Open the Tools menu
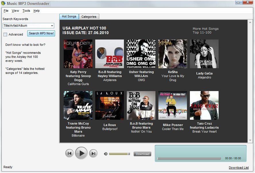 pos(26,11)
